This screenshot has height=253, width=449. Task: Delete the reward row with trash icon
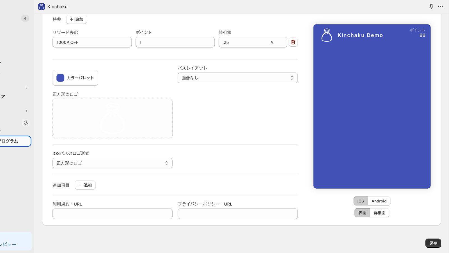pos(293,42)
